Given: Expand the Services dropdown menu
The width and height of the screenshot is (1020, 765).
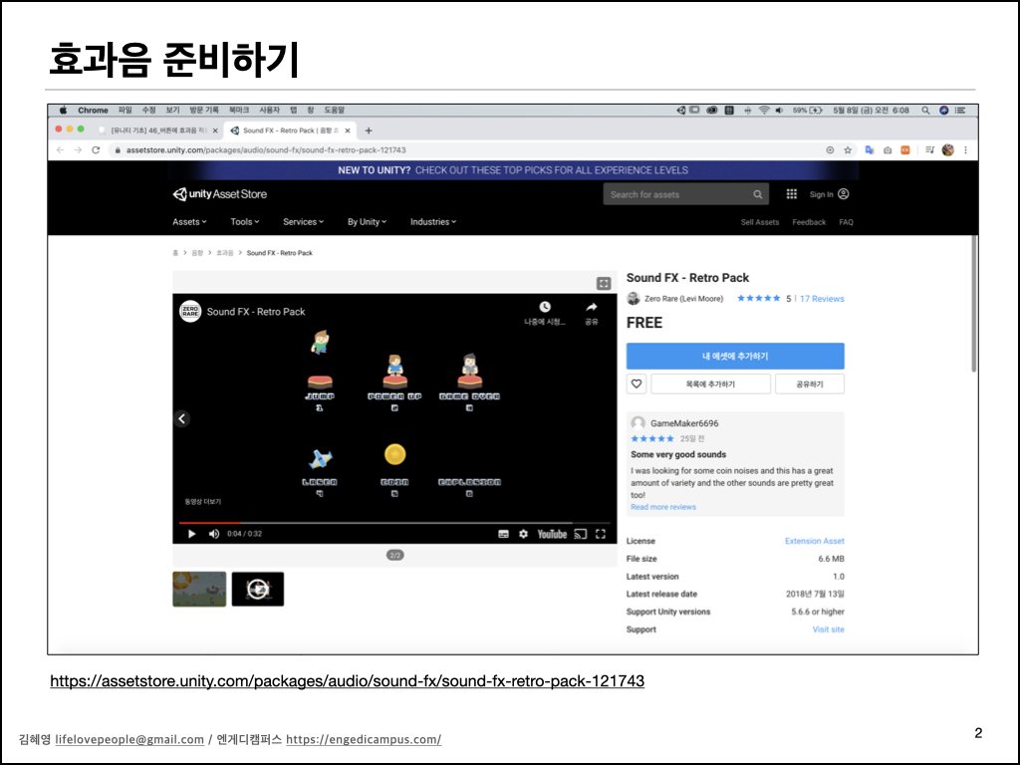Looking at the screenshot, I should 303,222.
